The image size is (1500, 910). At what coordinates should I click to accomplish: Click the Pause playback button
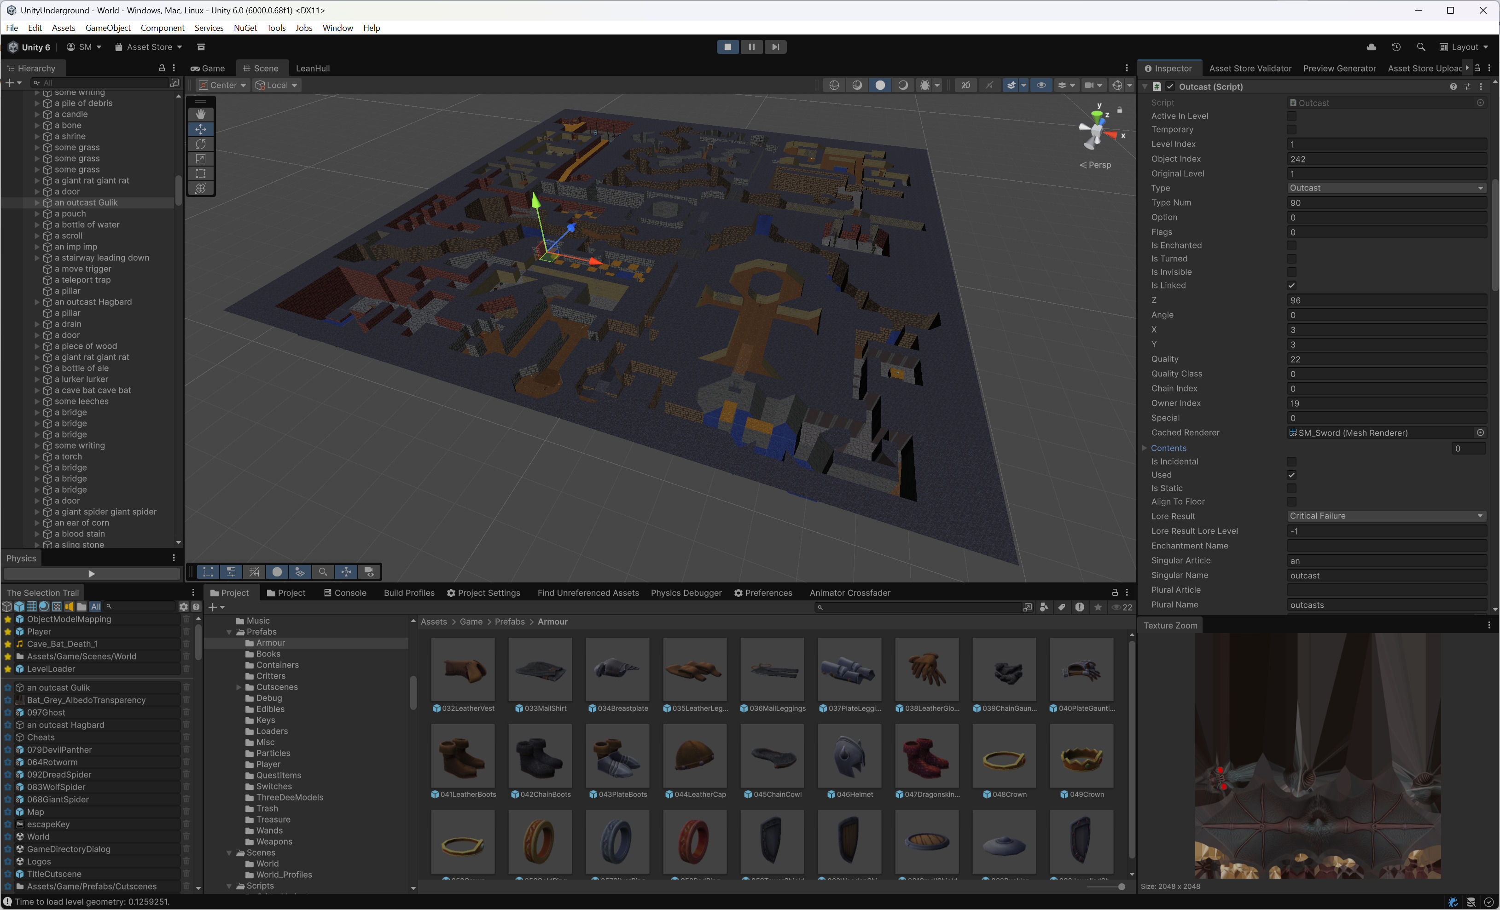point(751,47)
